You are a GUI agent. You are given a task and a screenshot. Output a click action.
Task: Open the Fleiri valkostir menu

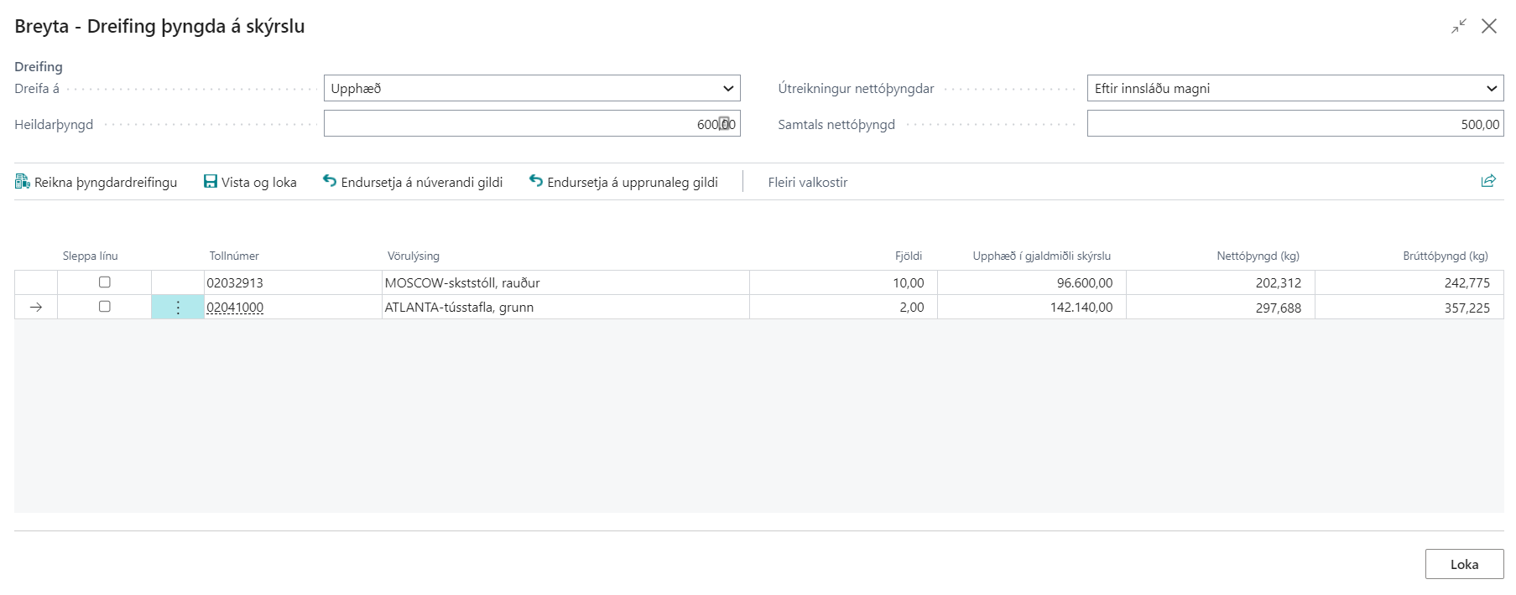tap(807, 182)
